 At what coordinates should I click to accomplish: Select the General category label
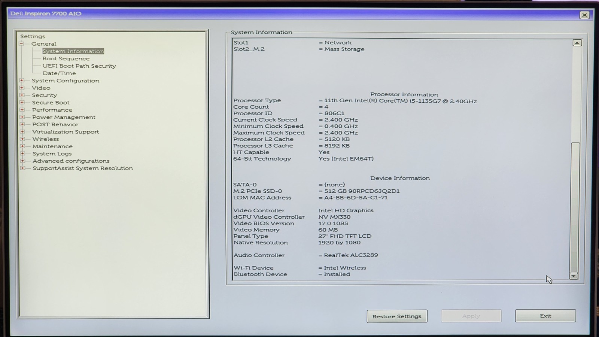[x=44, y=44]
